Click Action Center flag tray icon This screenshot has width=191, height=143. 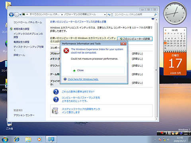coord(160,139)
